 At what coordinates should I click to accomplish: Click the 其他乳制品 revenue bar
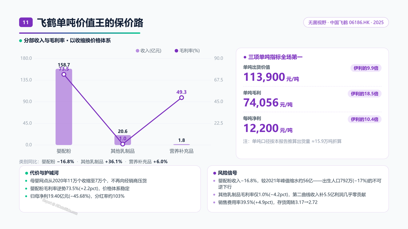[x=123, y=140]
